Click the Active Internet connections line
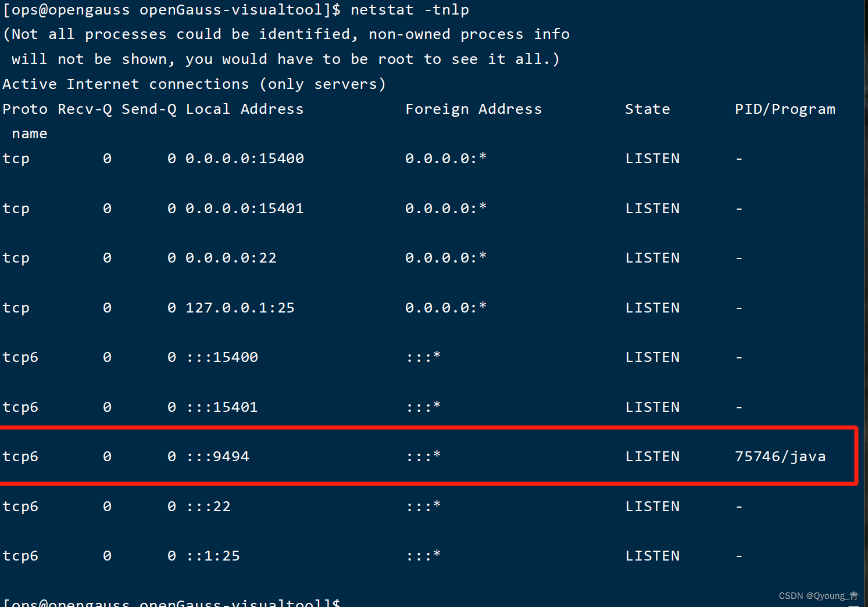The image size is (868, 607). pos(194,84)
